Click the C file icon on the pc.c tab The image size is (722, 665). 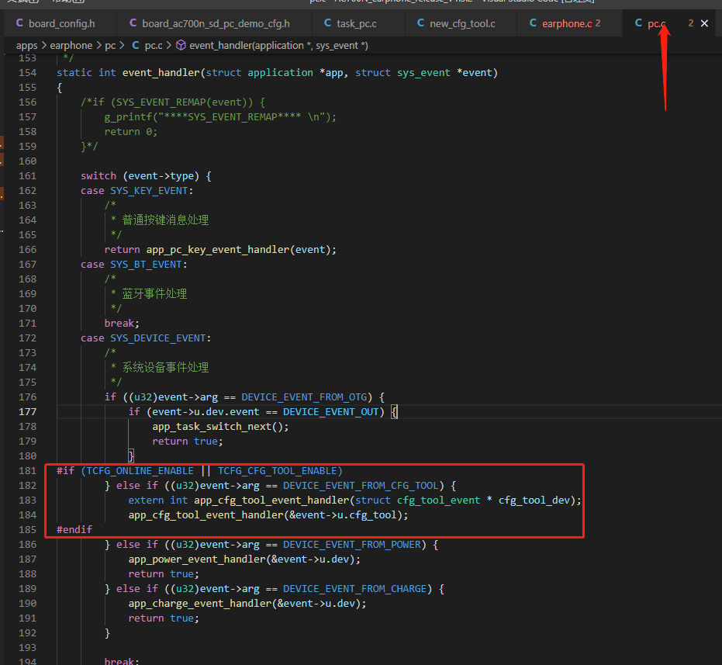[x=638, y=23]
